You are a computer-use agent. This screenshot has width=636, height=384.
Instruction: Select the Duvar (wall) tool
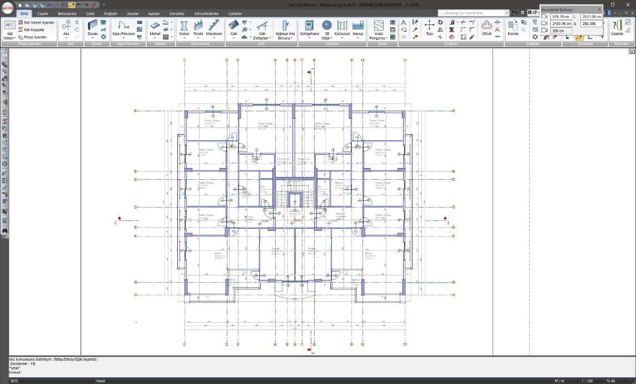tap(92, 27)
